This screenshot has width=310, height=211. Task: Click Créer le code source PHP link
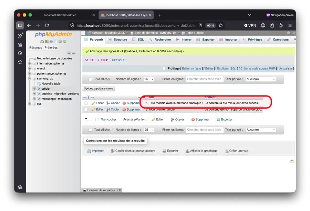click(258, 69)
